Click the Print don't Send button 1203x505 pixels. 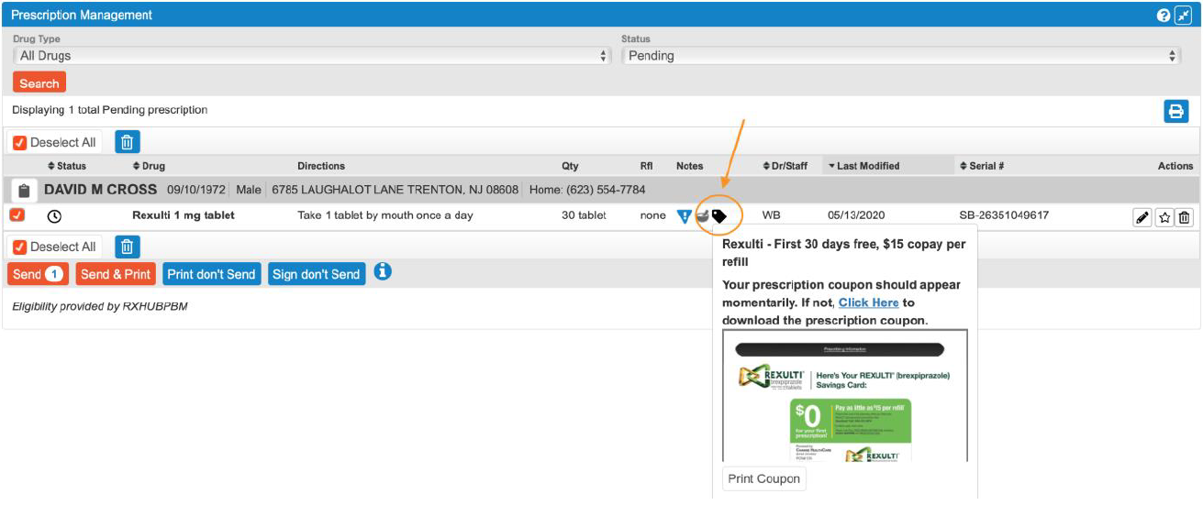click(211, 274)
